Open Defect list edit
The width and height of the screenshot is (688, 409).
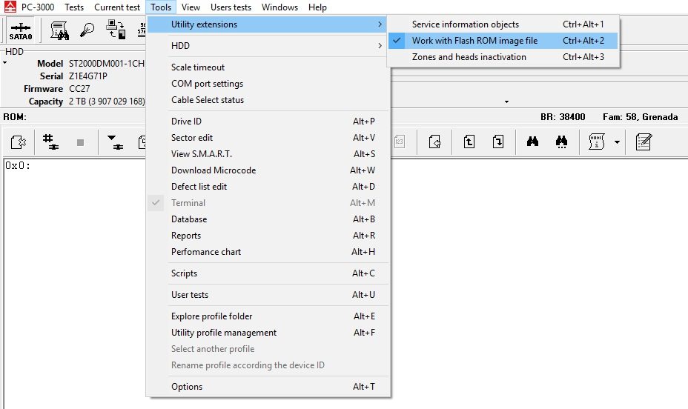268,187
